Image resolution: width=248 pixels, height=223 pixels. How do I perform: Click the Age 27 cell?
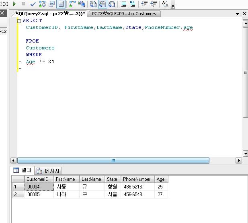[161, 194]
